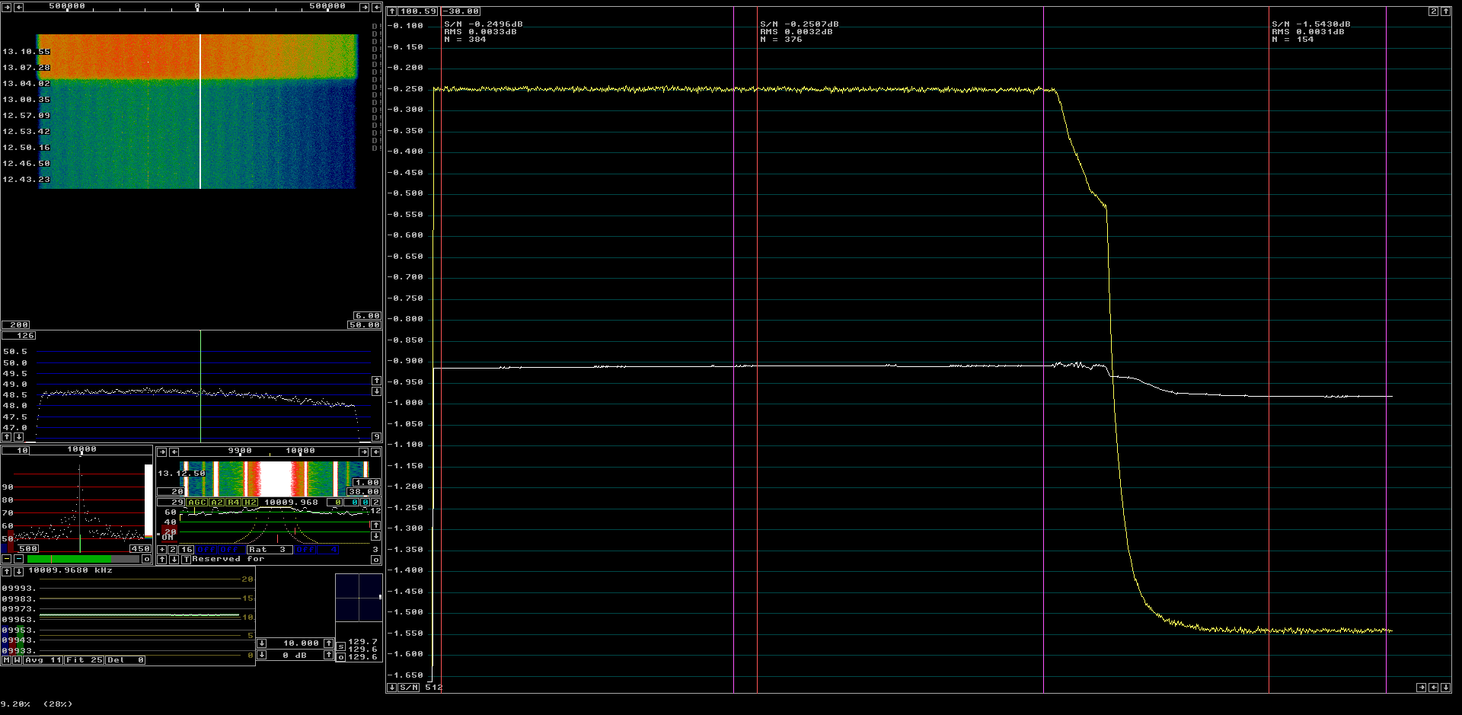The height and width of the screenshot is (715, 1462).
Task: Click the W button in AFC panel
Action: tap(18, 660)
